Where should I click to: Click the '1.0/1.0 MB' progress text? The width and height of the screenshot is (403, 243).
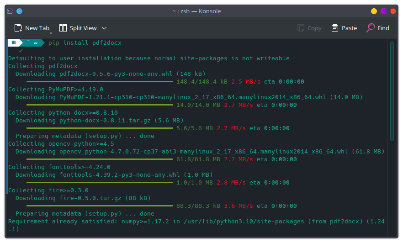coord(195,183)
